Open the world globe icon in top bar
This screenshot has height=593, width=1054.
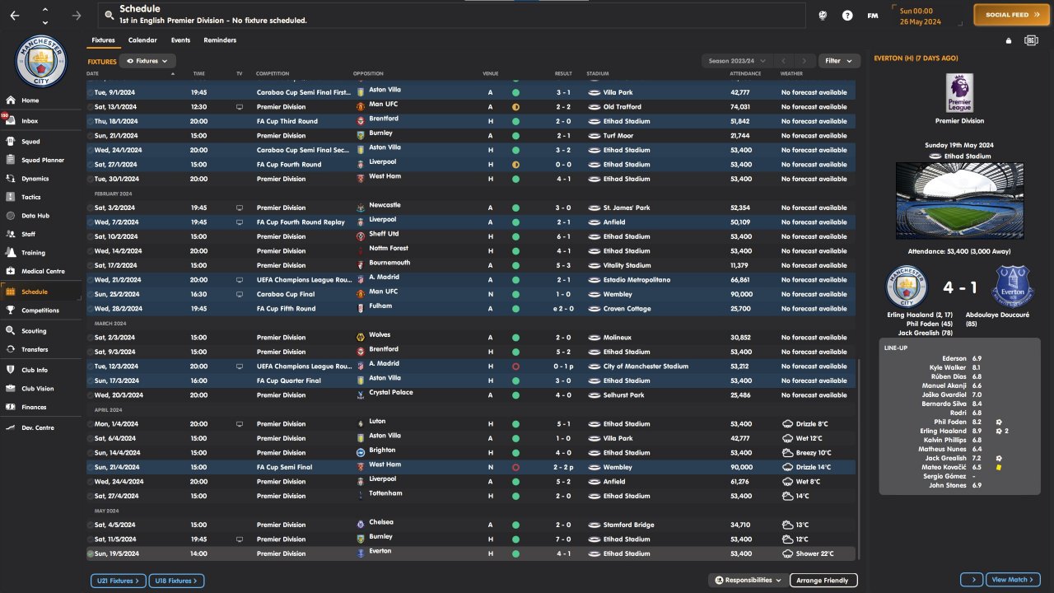click(x=823, y=16)
